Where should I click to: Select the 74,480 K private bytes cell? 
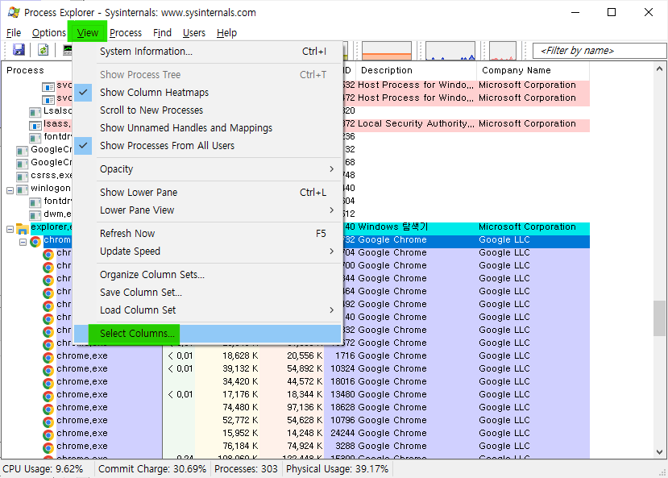[x=240, y=407]
